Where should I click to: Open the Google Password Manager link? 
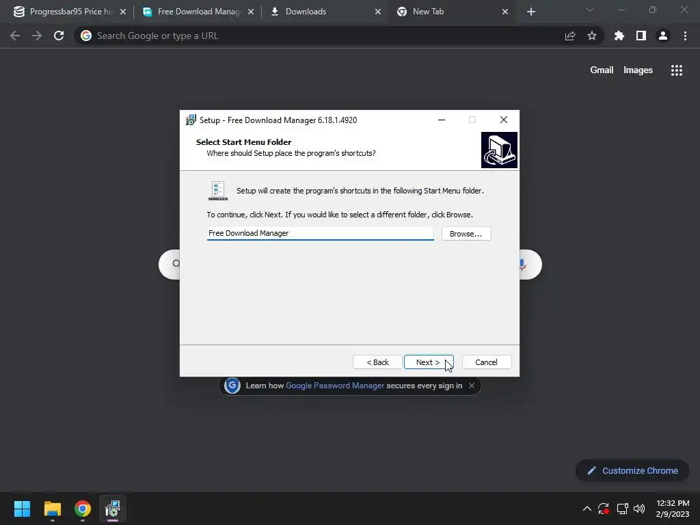335,386
